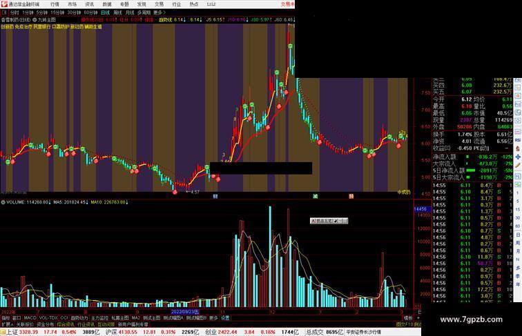Switch to 周线 period tab
This screenshot has width=522, height=336.
point(118,12)
